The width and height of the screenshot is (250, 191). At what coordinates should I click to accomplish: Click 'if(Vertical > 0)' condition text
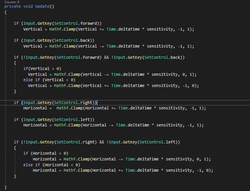[42, 68]
